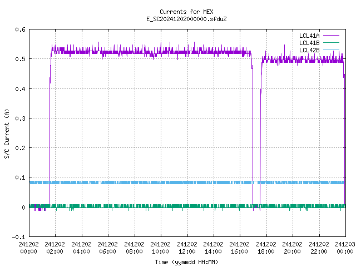The height and width of the screenshot is (267, 356).
Task: Click the 241202 04:00 x-axis tick label
Action: [81, 248]
